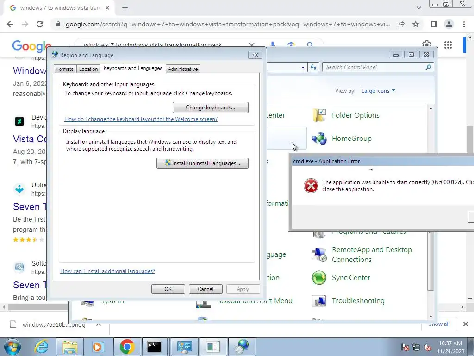
Task: Click Action Center flag tray icon
Action: 405,347
